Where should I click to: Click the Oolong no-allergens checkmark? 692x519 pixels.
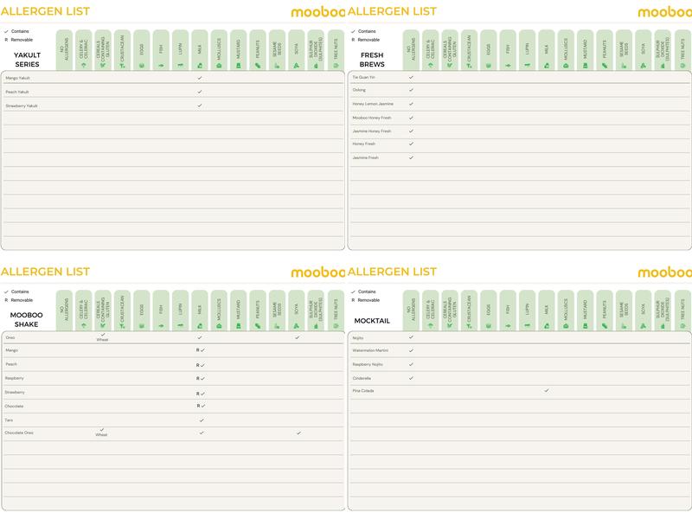[x=411, y=90]
